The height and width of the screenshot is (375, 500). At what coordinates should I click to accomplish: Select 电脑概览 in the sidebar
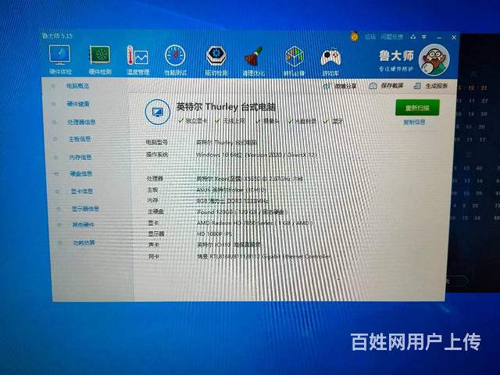[x=77, y=86]
